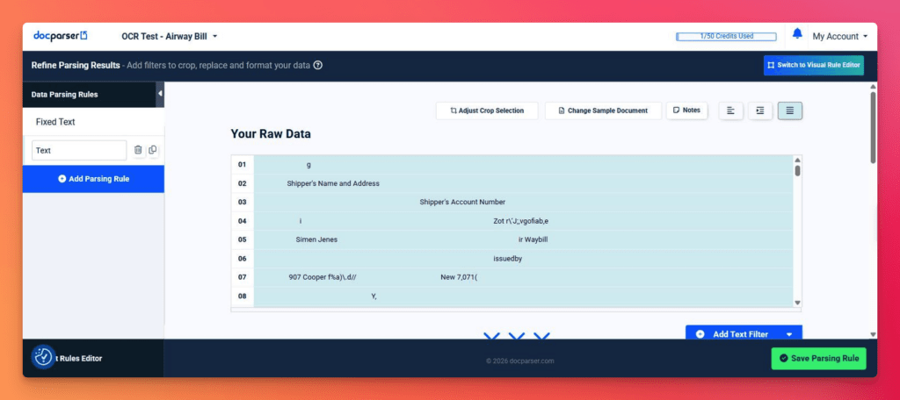
Task: Click Save Parsing Rule button
Action: pyautogui.click(x=818, y=358)
